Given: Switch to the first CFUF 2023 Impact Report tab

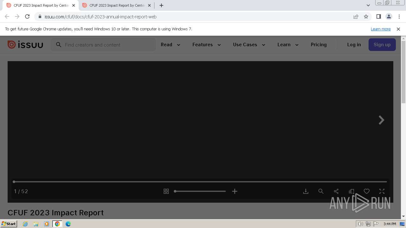Looking at the screenshot, I should coord(41,5).
